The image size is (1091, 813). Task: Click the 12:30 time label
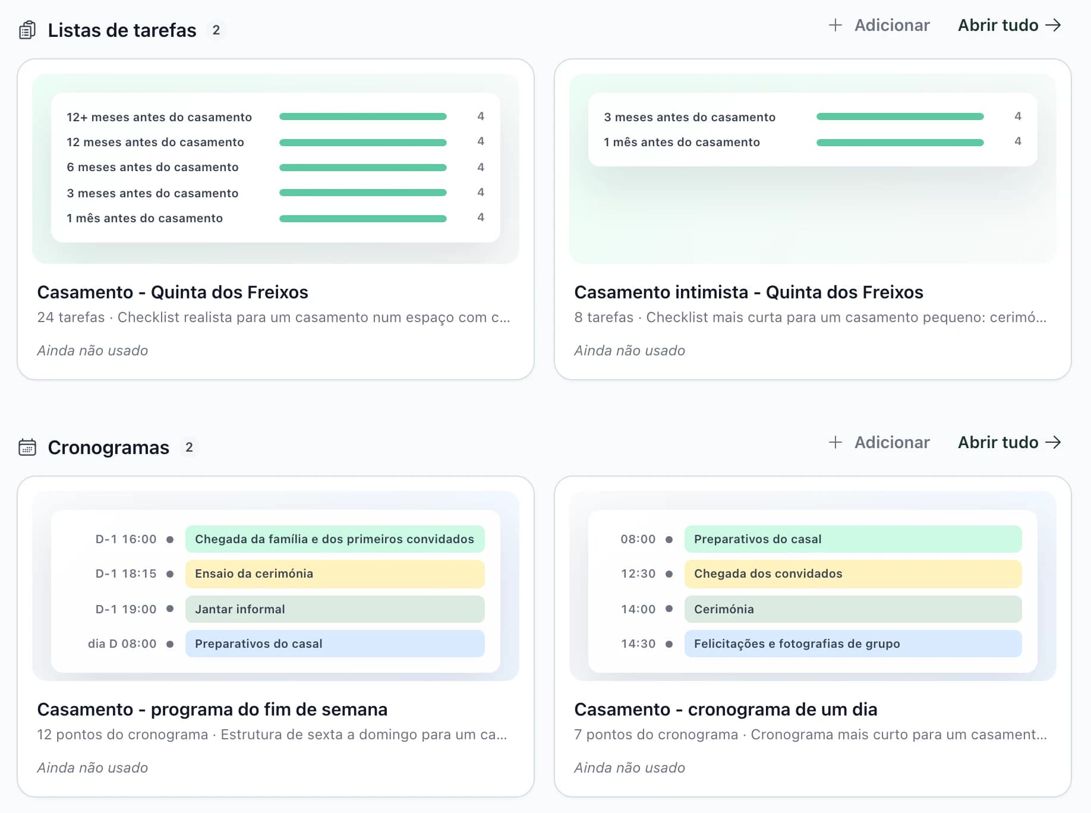click(x=638, y=573)
